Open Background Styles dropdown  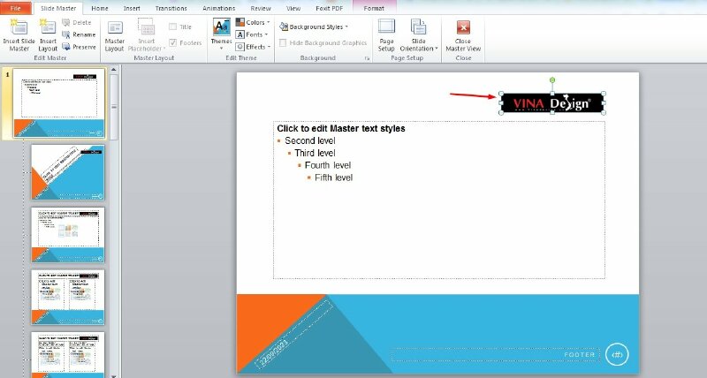click(314, 26)
